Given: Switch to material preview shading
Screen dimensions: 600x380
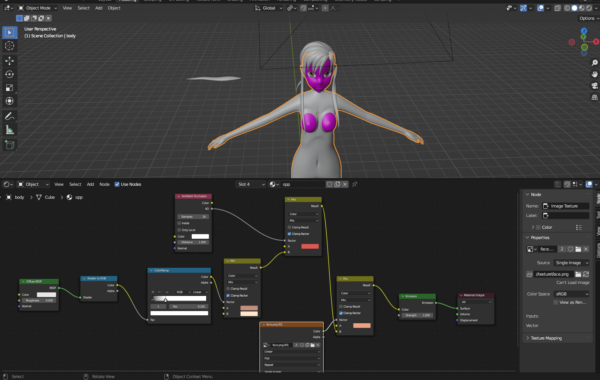Looking at the screenshot, I should (x=582, y=8).
